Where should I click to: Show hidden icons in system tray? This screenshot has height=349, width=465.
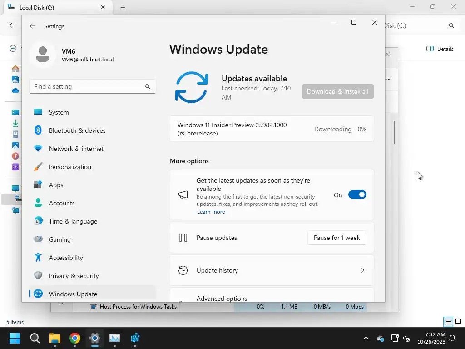pos(366,338)
